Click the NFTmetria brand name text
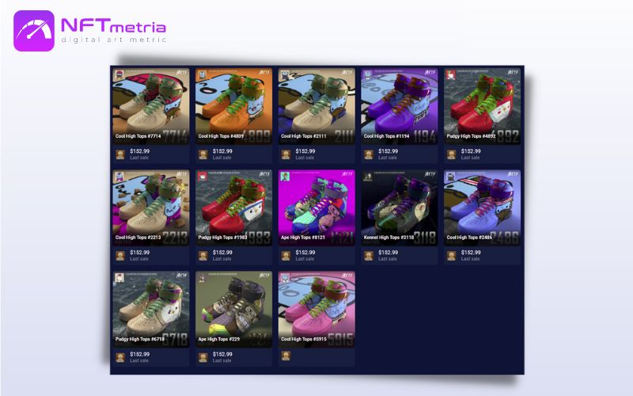This screenshot has width=633, height=396. pyautogui.click(x=113, y=26)
